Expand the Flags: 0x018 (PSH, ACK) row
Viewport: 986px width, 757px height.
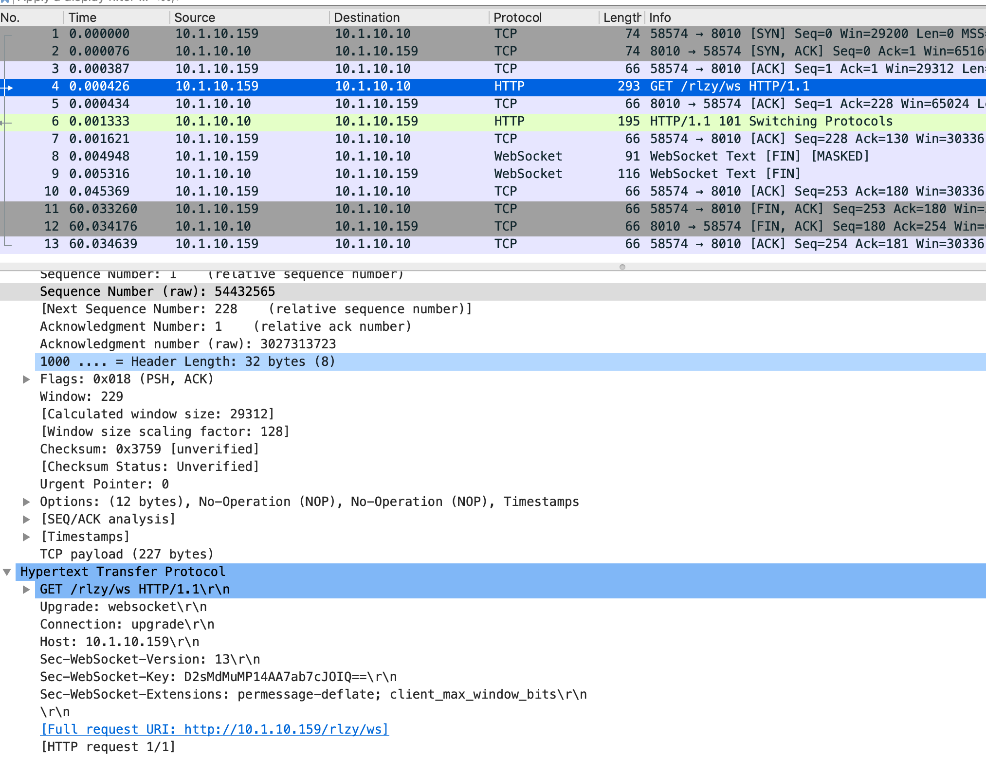[27, 379]
